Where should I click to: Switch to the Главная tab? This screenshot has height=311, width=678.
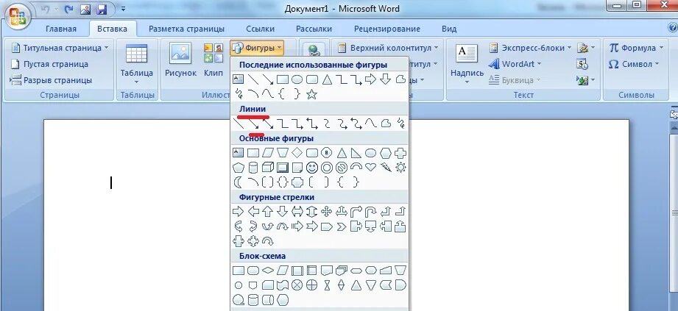(61, 29)
